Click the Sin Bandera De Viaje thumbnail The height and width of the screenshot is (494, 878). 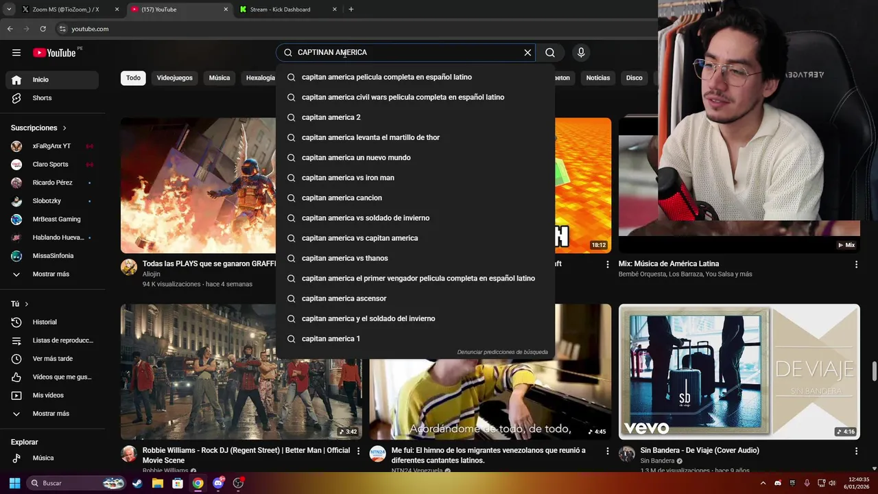(739, 371)
